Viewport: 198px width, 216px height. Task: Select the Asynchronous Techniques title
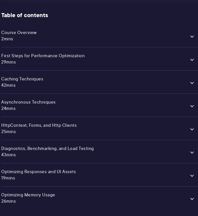pyautogui.click(x=28, y=102)
